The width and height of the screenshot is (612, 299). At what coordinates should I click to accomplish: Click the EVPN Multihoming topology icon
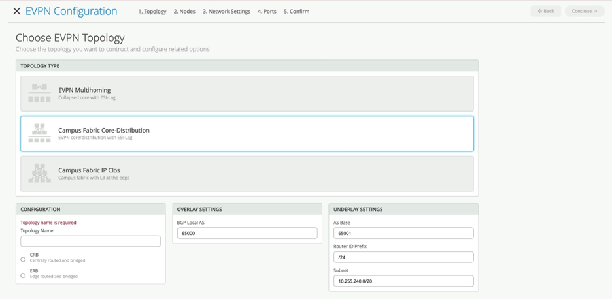tap(39, 93)
